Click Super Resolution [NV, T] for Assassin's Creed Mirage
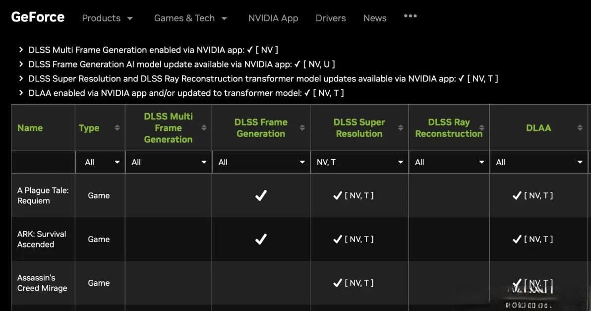 (x=354, y=283)
